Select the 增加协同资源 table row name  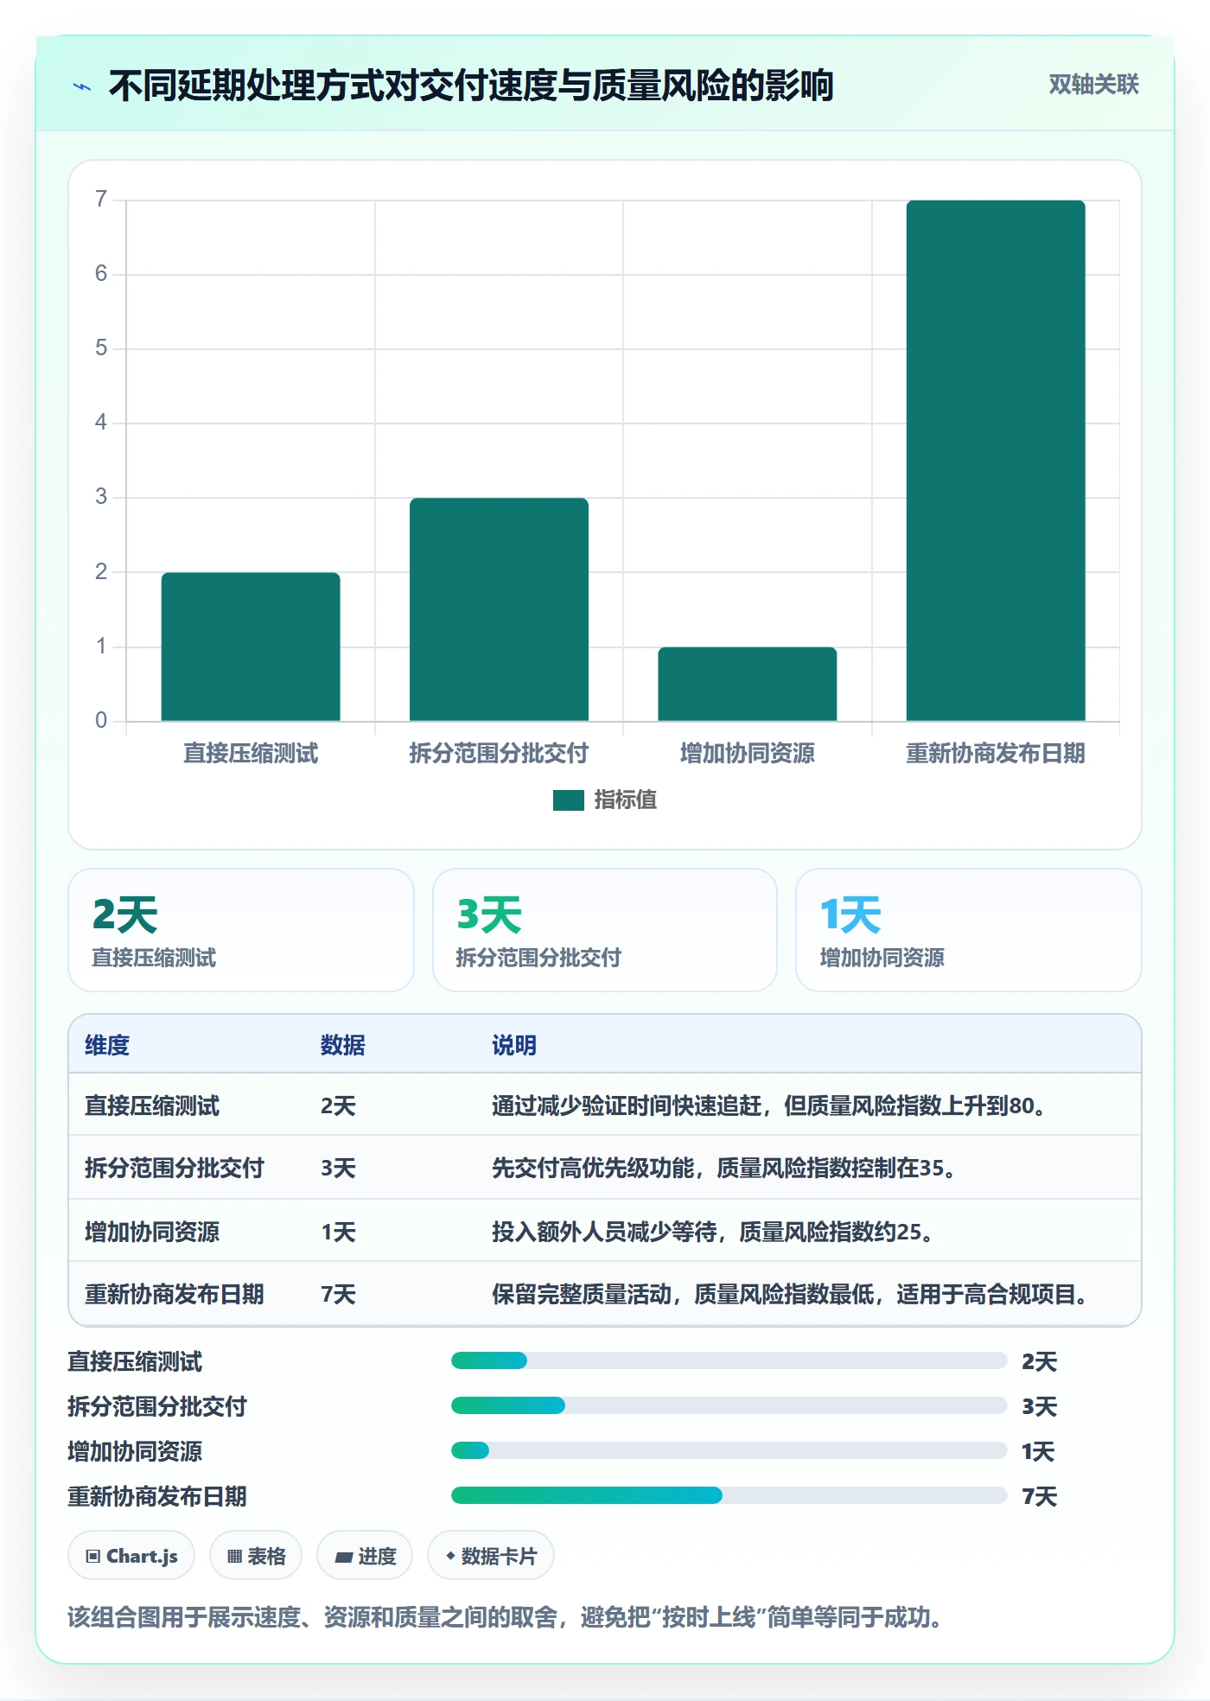[152, 1232]
